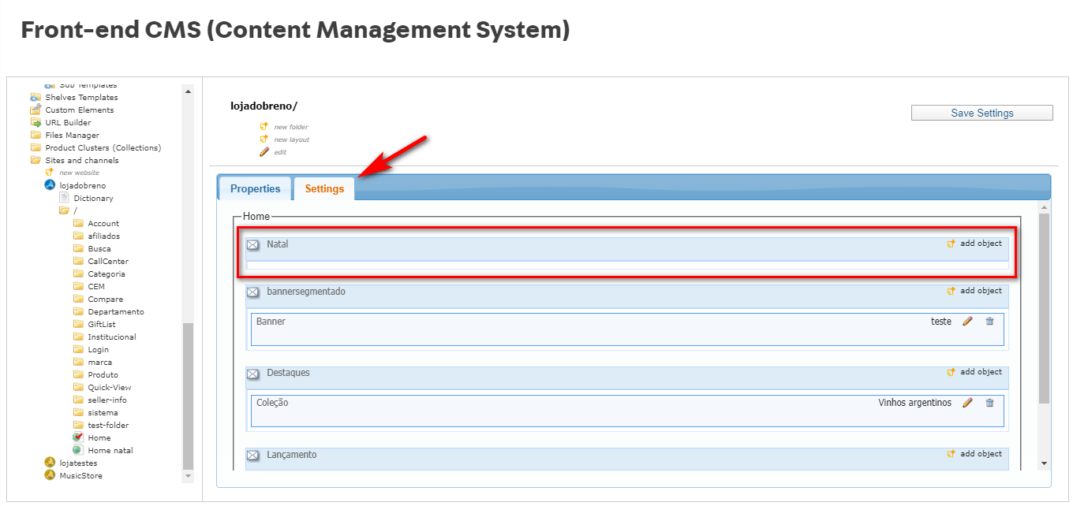
Task: Click the trash icon for Vinhos argentinos
Action: tap(989, 403)
